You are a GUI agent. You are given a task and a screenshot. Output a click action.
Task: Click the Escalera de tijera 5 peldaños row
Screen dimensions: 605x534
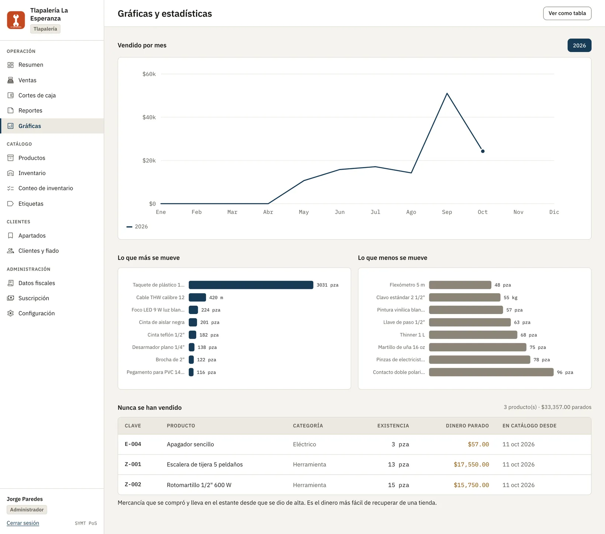(354, 464)
